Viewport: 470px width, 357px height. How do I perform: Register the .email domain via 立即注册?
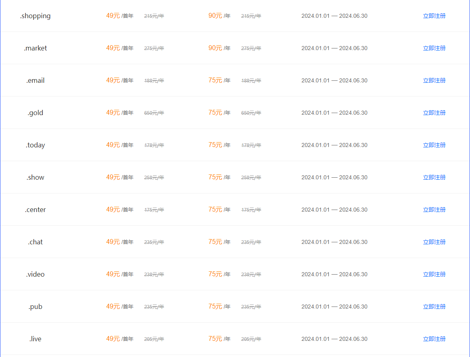434,80
